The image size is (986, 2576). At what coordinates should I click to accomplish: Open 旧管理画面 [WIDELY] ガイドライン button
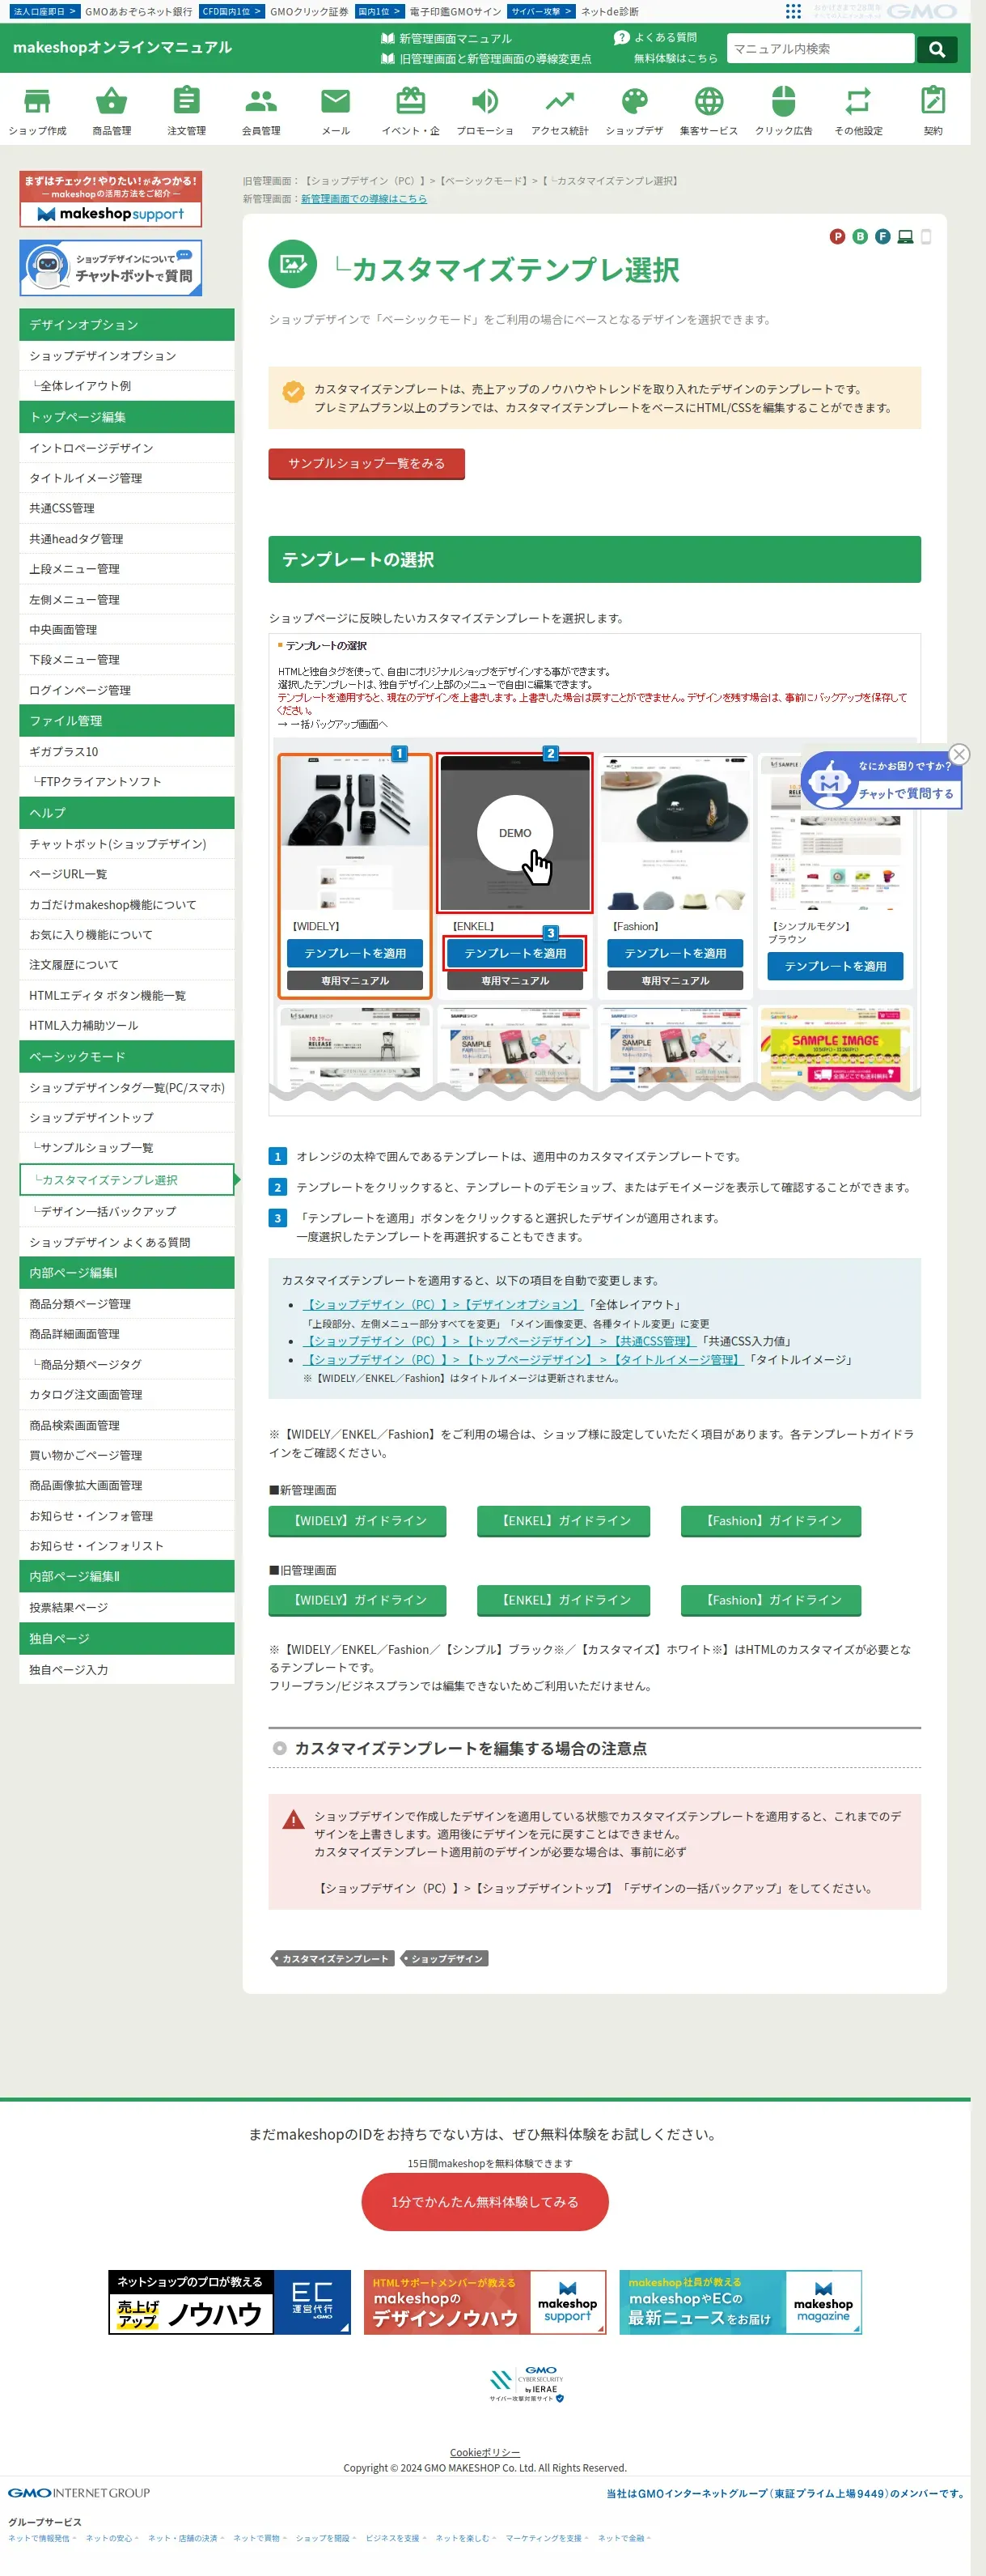coord(358,1600)
